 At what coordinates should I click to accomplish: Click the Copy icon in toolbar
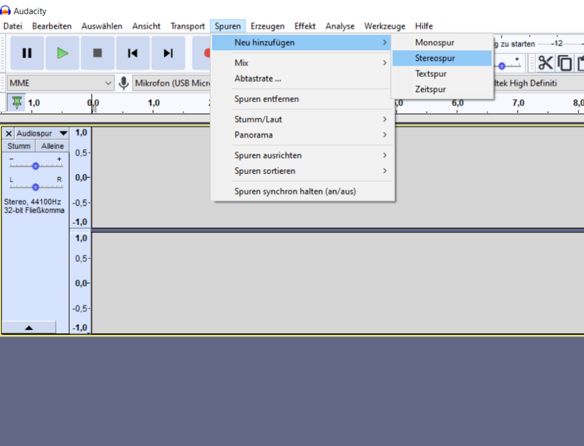click(565, 63)
